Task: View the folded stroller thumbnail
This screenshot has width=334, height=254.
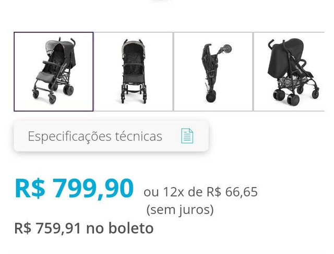Action: click(x=213, y=71)
